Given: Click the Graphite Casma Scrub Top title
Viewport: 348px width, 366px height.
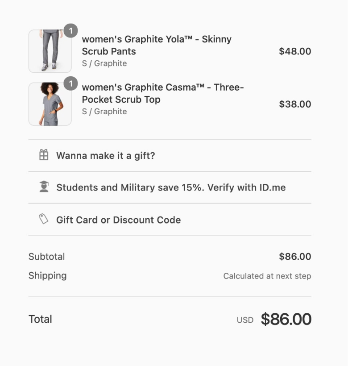Looking at the screenshot, I should point(163,93).
